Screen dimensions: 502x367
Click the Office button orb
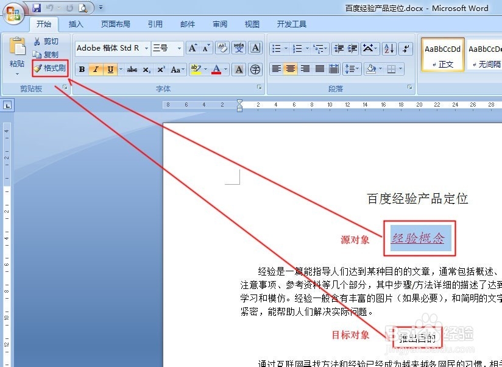[x=13, y=13]
